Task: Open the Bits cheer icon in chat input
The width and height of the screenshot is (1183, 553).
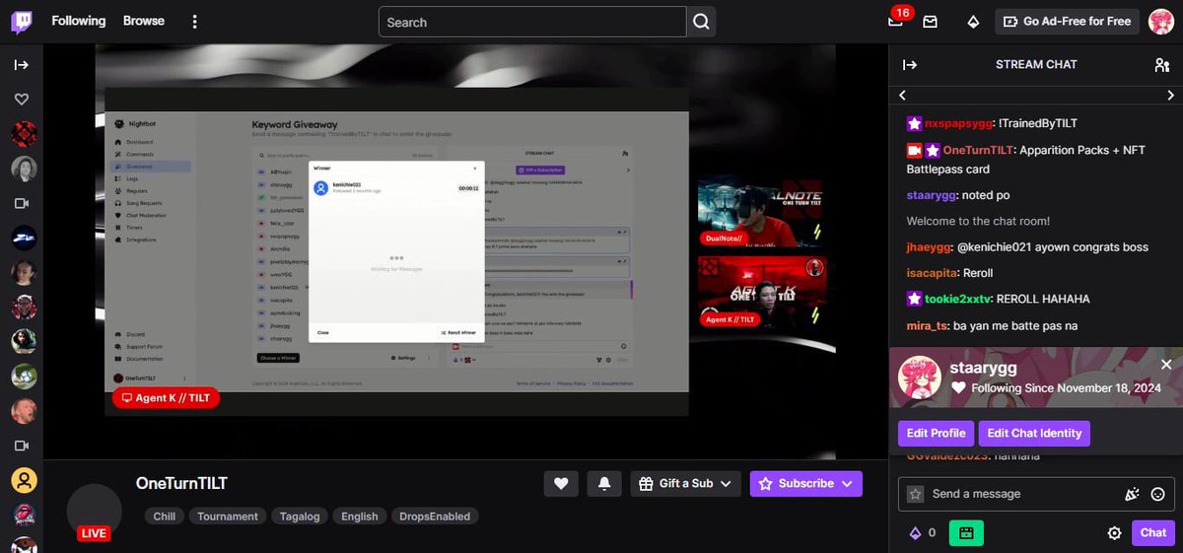Action: click(x=1132, y=494)
